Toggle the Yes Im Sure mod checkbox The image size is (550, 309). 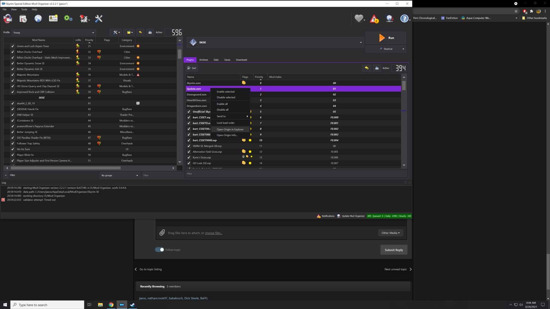13,149
